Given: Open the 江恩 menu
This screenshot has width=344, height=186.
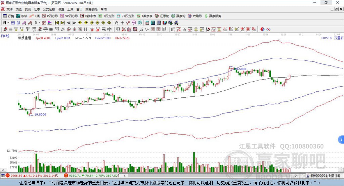Looking at the screenshot, I should [x=37, y=9].
